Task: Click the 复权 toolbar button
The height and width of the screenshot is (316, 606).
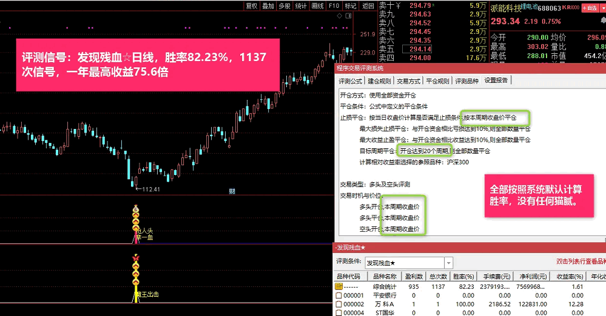Action: click(252, 6)
